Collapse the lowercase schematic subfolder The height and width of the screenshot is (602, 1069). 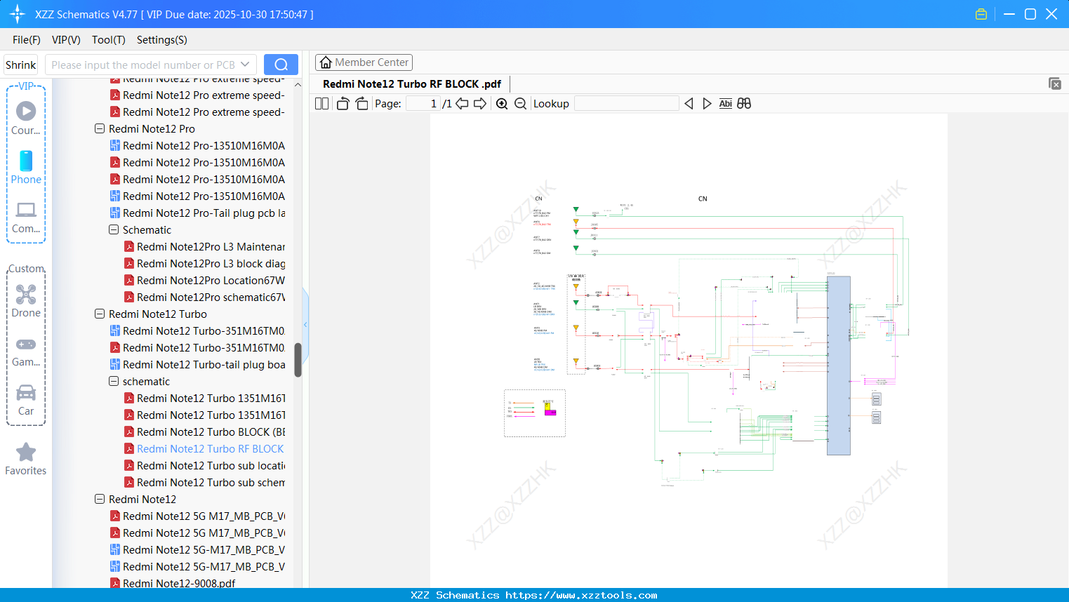point(114,381)
